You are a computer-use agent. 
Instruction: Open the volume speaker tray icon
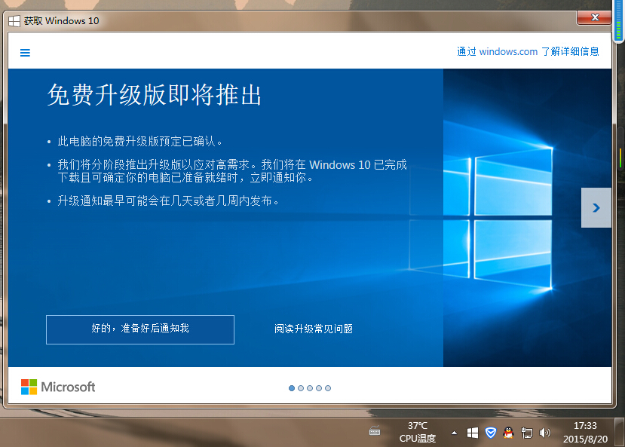click(x=544, y=433)
